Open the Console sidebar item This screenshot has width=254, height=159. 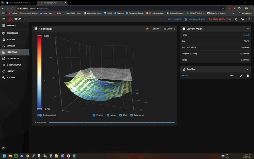point(11,46)
